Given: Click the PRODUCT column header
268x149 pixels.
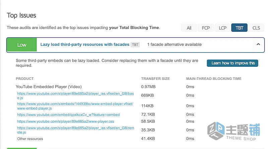Looking at the screenshot, I should click(x=24, y=79).
